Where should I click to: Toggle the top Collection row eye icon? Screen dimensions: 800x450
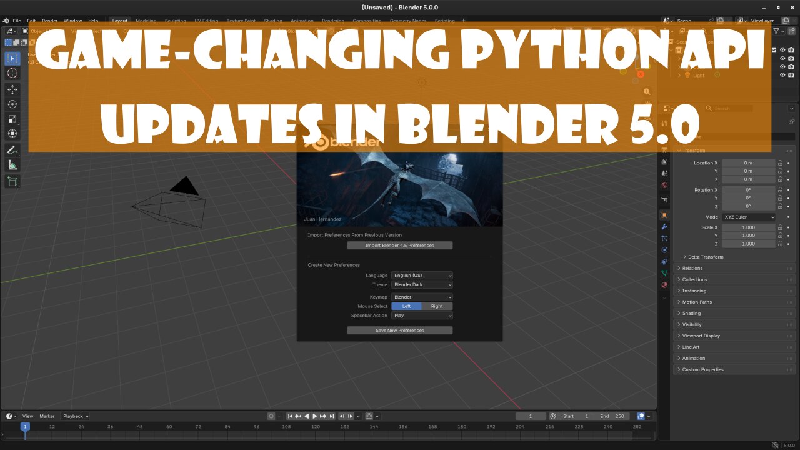782,50
